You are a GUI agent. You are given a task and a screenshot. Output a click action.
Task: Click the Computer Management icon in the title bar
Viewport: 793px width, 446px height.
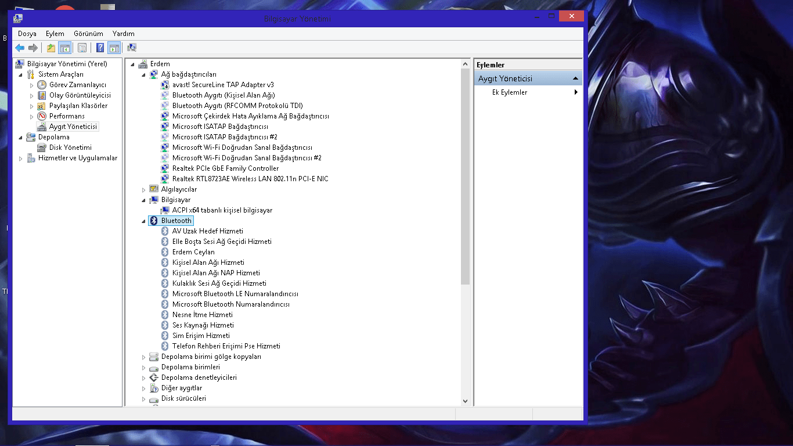click(x=19, y=19)
